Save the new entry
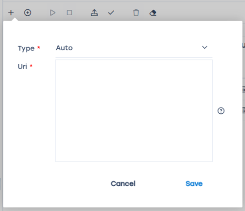This screenshot has width=245, height=211. (194, 184)
